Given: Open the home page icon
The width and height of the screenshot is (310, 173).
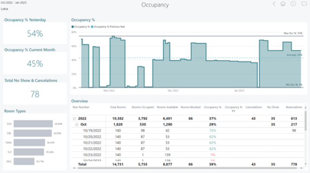Looking at the screenshot, I should 283,4.
